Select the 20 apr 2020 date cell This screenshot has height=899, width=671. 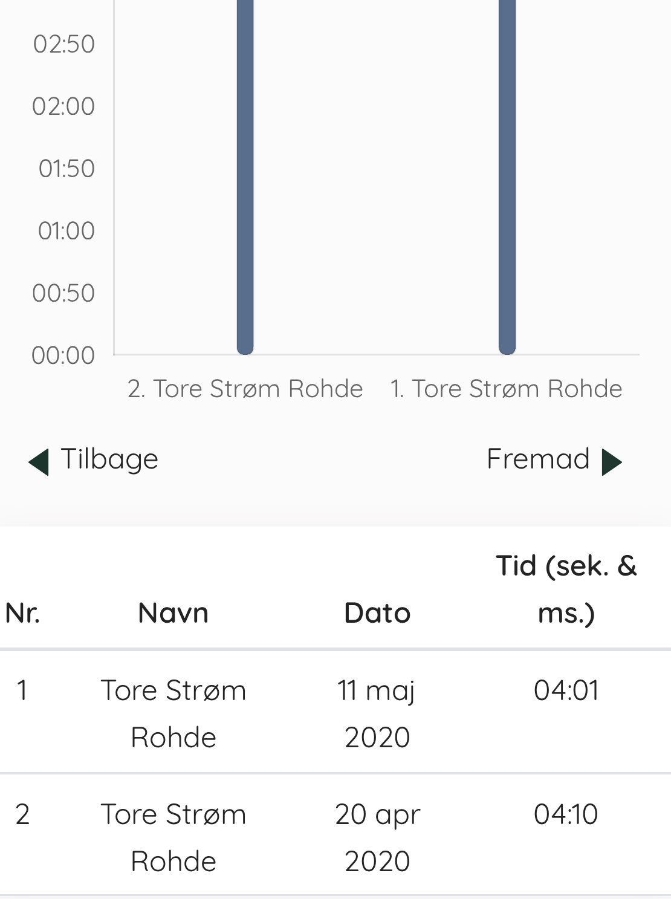click(377, 838)
